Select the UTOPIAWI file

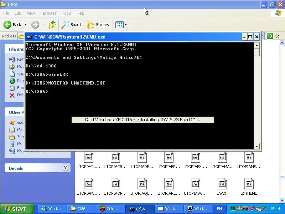(x=195, y=187)
